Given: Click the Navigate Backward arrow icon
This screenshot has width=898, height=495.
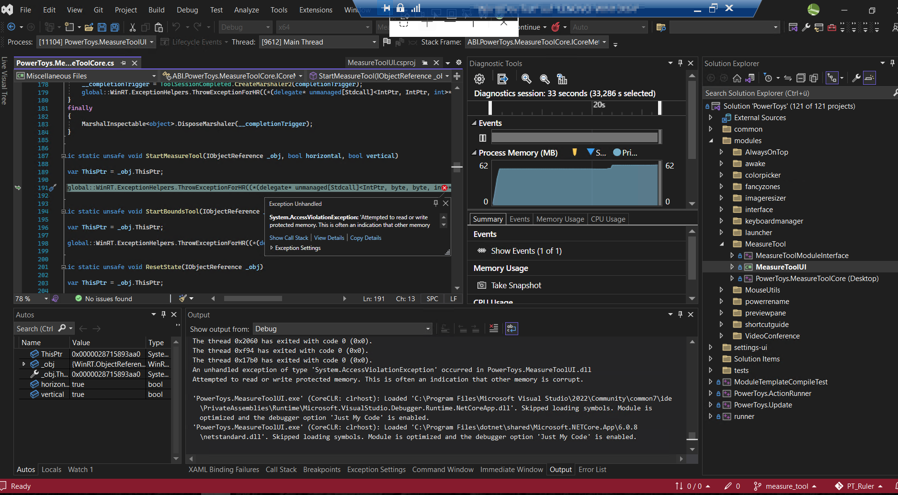Looking at the screenshot, I should [x=11, y=27].
